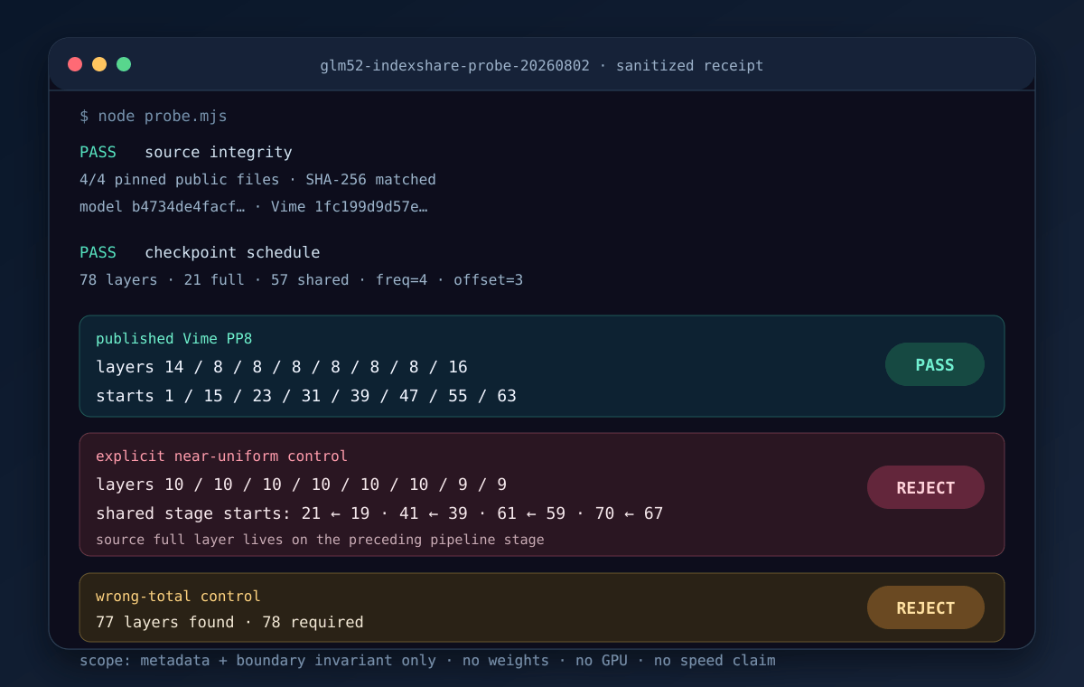Click the 'source integrity' heading
This screenshot has width=1084, height=687.
[219, 152]
